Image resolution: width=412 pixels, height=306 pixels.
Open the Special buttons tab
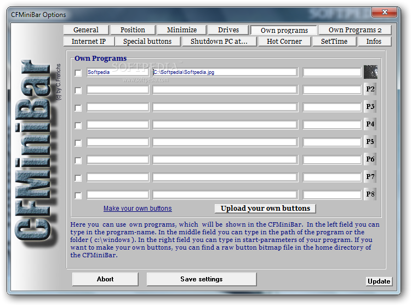tap(147, 42)
